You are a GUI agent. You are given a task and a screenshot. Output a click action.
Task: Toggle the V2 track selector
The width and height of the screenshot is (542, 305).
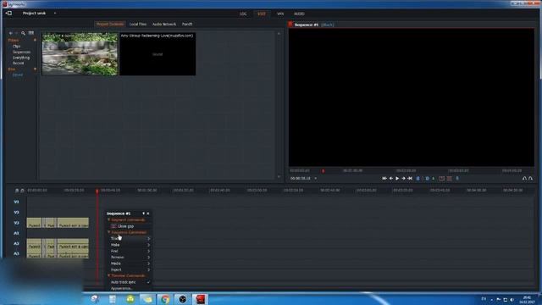pyautogui.click(x=16, y=213)
